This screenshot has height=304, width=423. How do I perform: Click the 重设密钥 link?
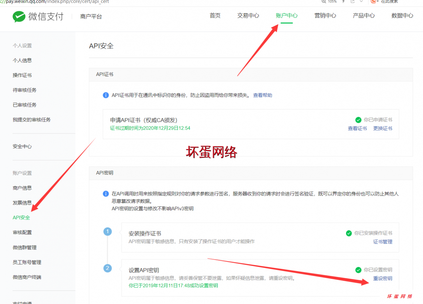tap(383, 279)
